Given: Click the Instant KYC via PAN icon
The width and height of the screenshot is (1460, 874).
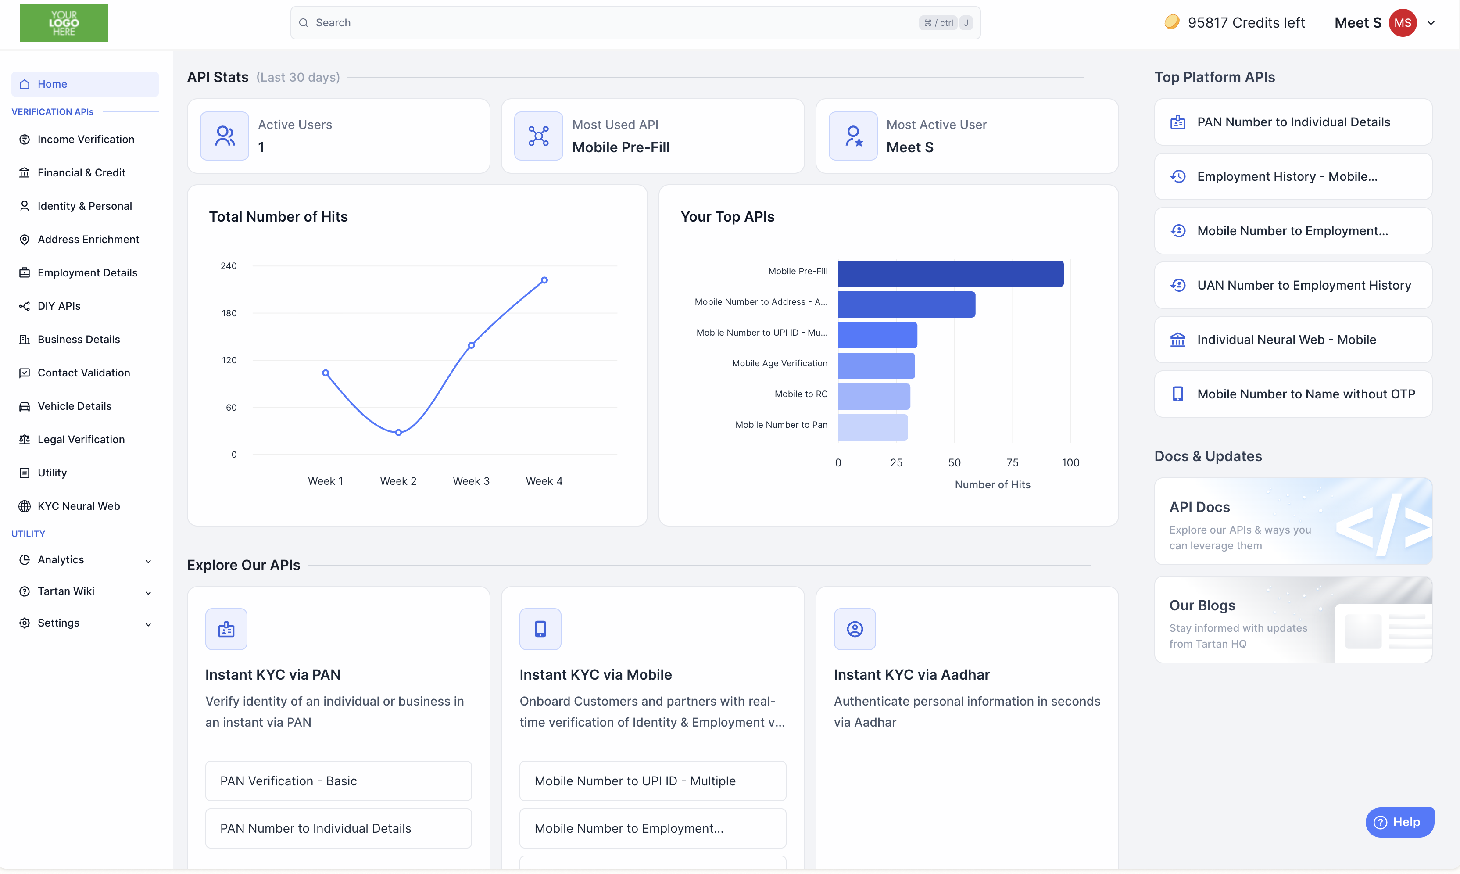Looking at the screenshot, I should tap(226, 629).
